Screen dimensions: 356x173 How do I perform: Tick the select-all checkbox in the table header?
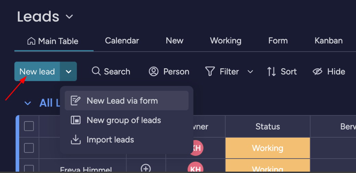29,126
